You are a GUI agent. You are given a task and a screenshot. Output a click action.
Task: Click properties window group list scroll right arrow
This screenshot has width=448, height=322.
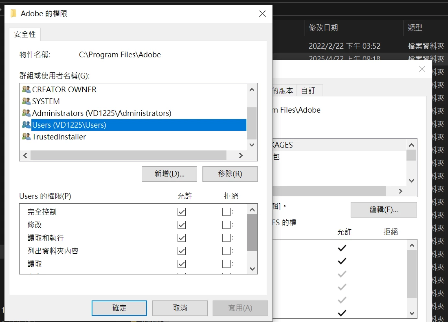click(400, 191)
